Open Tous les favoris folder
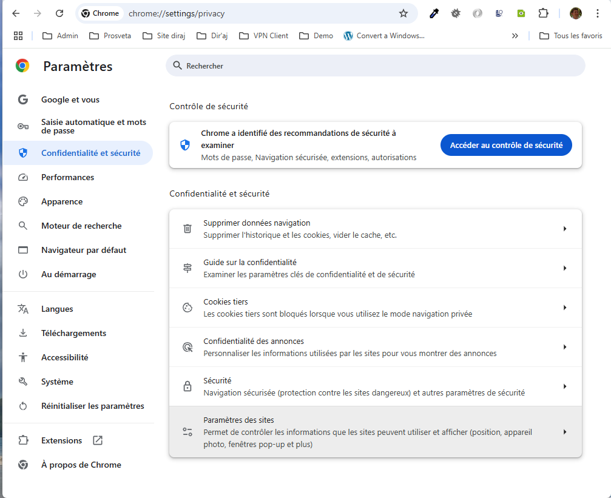Screen dimensions: 611x498 point(570,36)
